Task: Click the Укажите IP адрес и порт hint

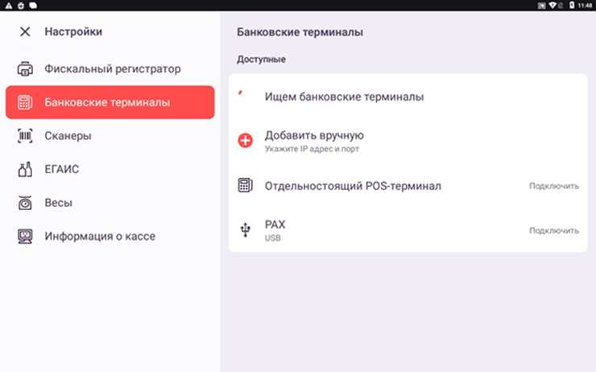Action: (x=312, y=149)
